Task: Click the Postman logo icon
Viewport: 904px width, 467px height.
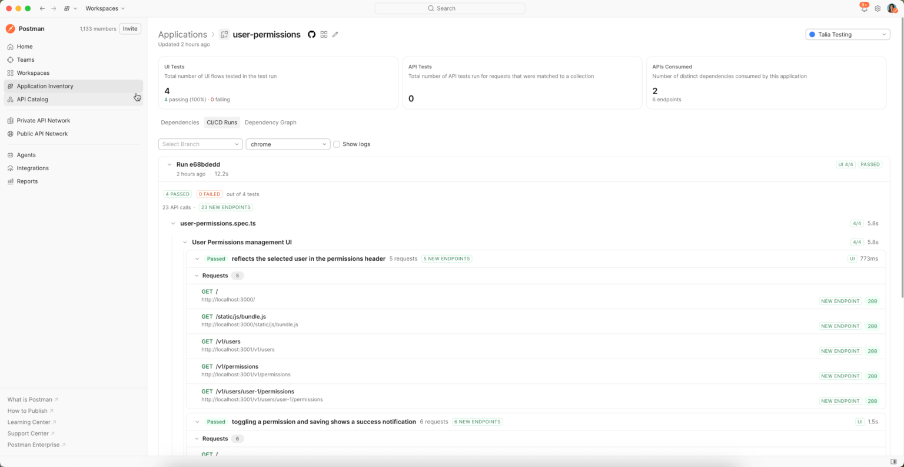Action: tap(10, 28)
